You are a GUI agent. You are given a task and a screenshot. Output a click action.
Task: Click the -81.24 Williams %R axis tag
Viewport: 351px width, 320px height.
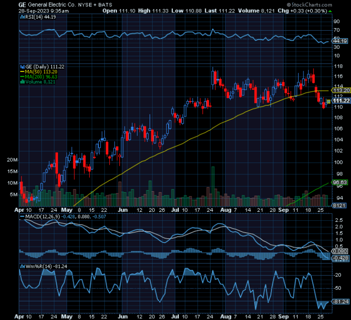[341, 302]
